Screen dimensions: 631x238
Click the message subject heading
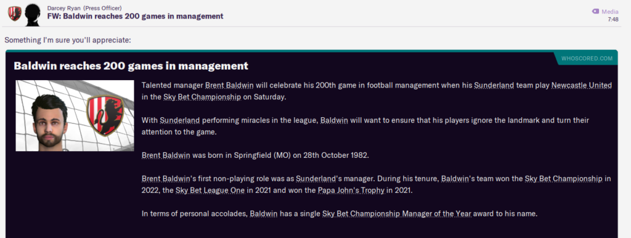[135, 17]
